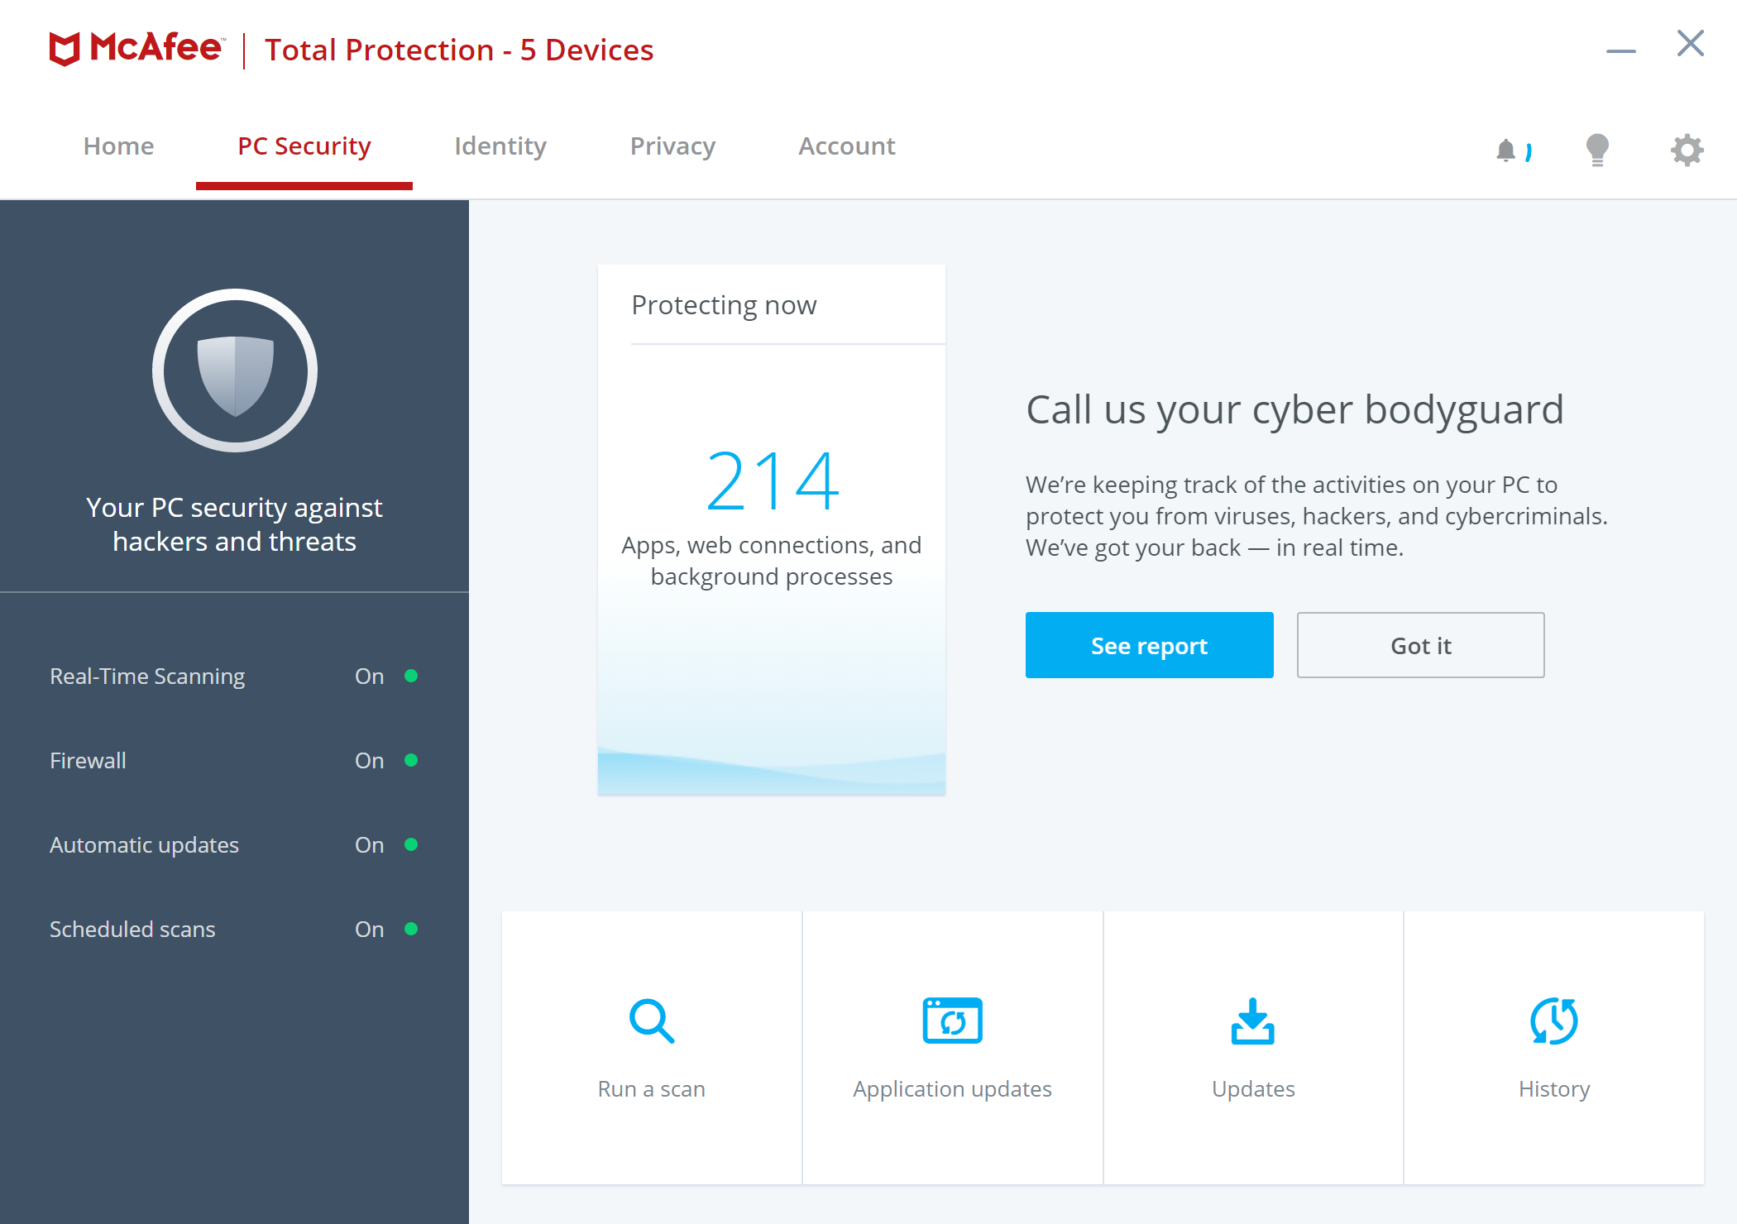Click the PC security shield icon

click(235, 371)
